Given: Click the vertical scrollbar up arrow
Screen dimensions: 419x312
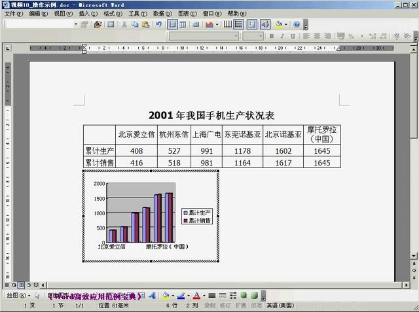Looking at the screenshot, I should 413,49.
